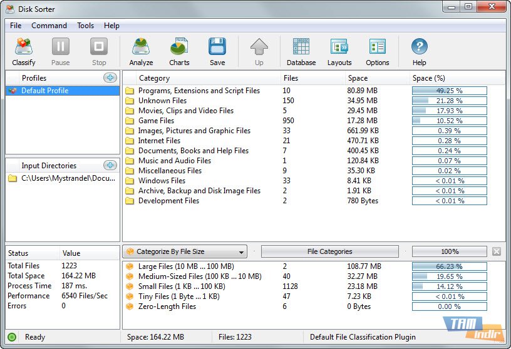Click the Stop toolbar icon

[99, 46]
